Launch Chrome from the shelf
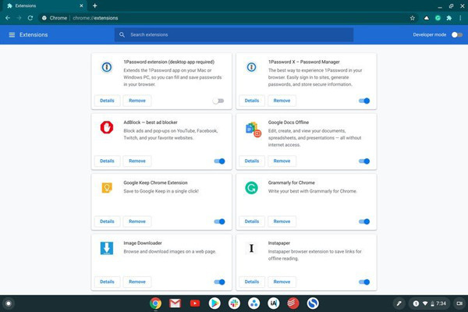Image resolution: width=468 pixels, height=312 pixels. click(155, 303)
